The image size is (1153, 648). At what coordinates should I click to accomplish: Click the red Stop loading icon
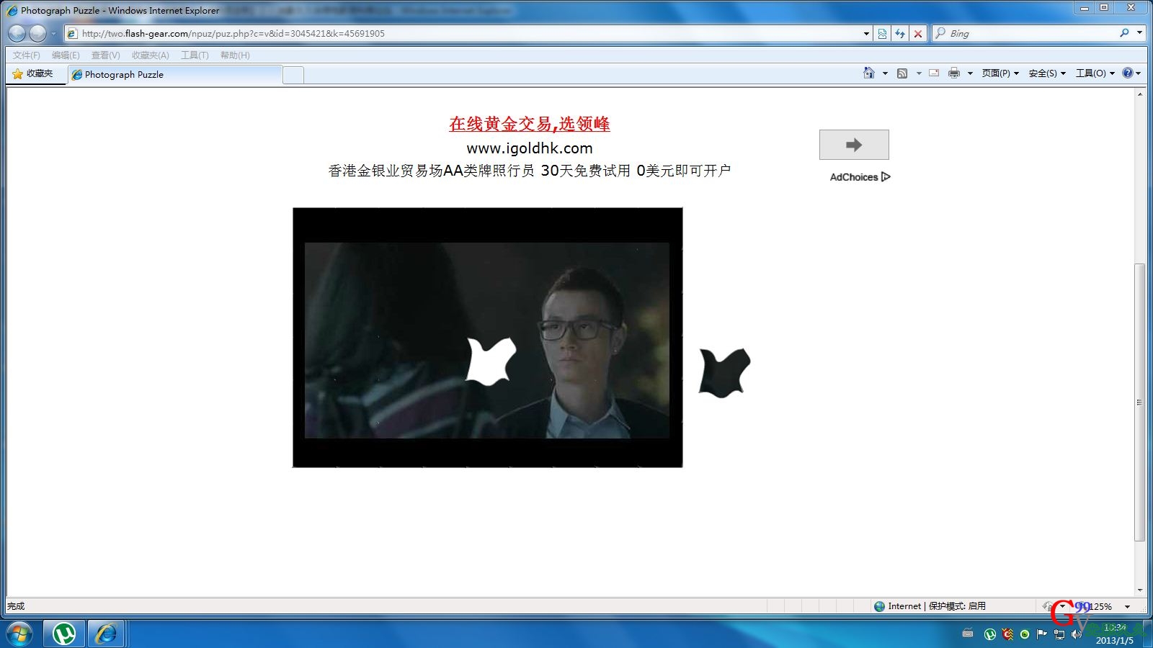tap(918, 33)
